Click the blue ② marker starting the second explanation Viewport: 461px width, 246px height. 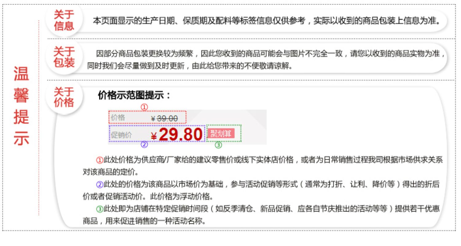(x=100, y=185)
